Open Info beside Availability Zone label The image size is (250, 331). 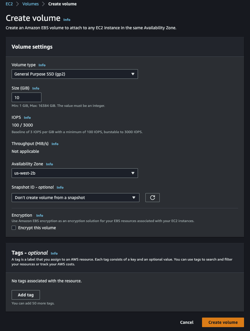tap(49, 164)
